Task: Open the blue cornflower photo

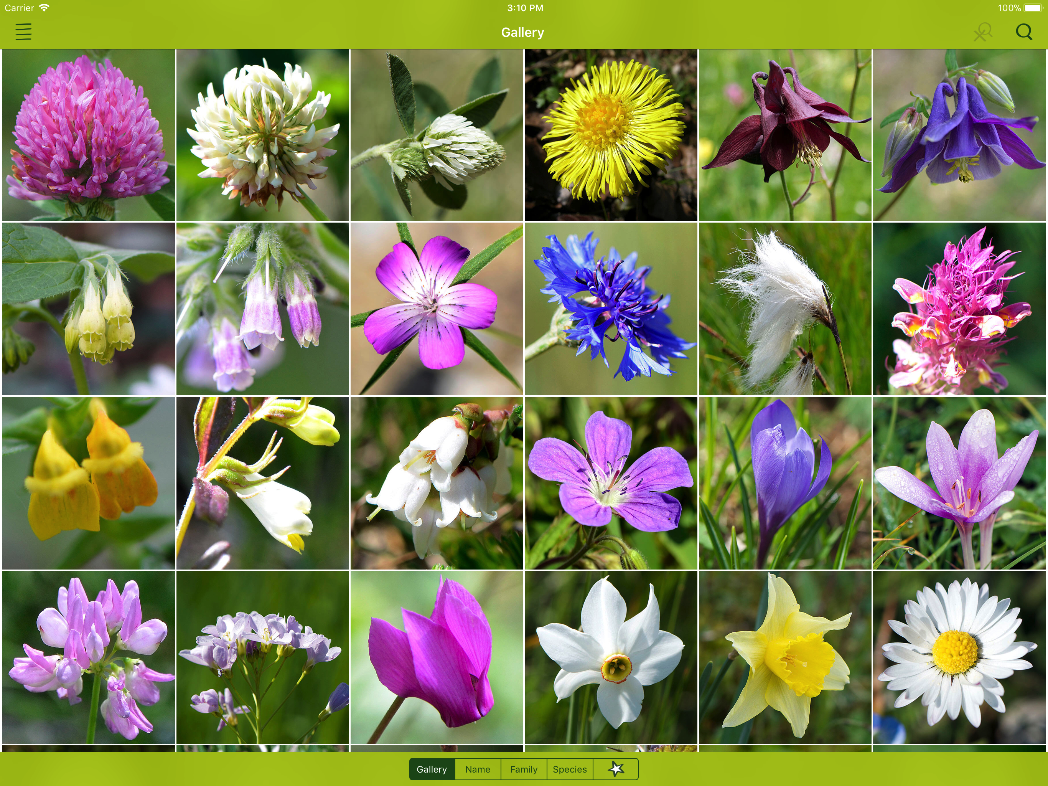Action: [611, 309]
